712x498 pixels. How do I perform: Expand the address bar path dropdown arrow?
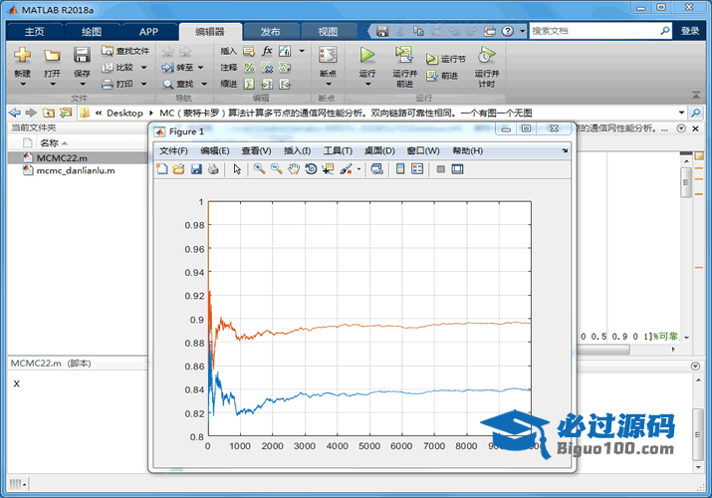click(x=681, y=113)
